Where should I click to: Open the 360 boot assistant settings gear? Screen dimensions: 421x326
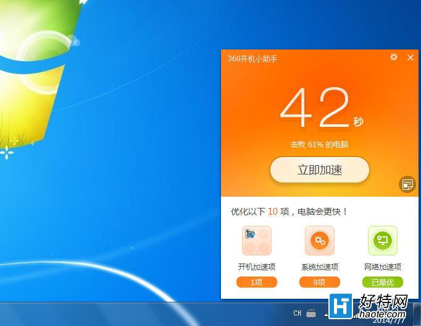(x=394, y=57)
